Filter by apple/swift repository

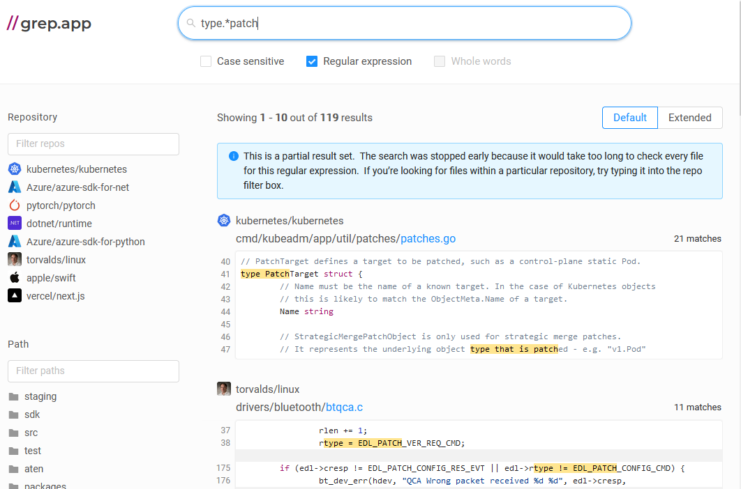coord(51,278)
